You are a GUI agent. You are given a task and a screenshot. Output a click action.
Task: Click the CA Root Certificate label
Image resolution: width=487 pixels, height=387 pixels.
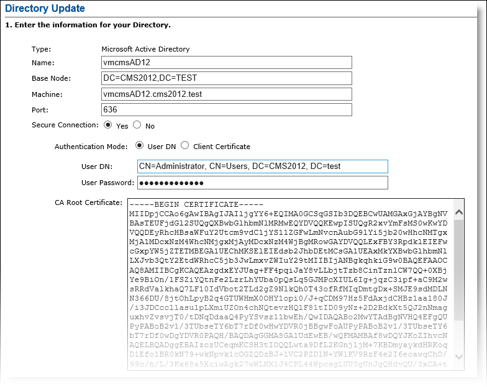(88, 203)
